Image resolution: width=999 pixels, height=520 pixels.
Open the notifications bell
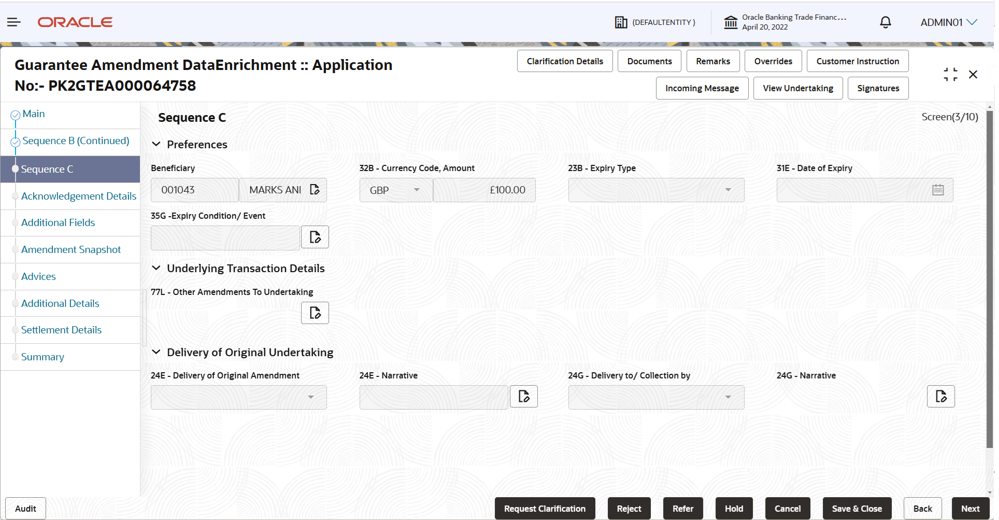pyautogui.click(x=886, y=22)
